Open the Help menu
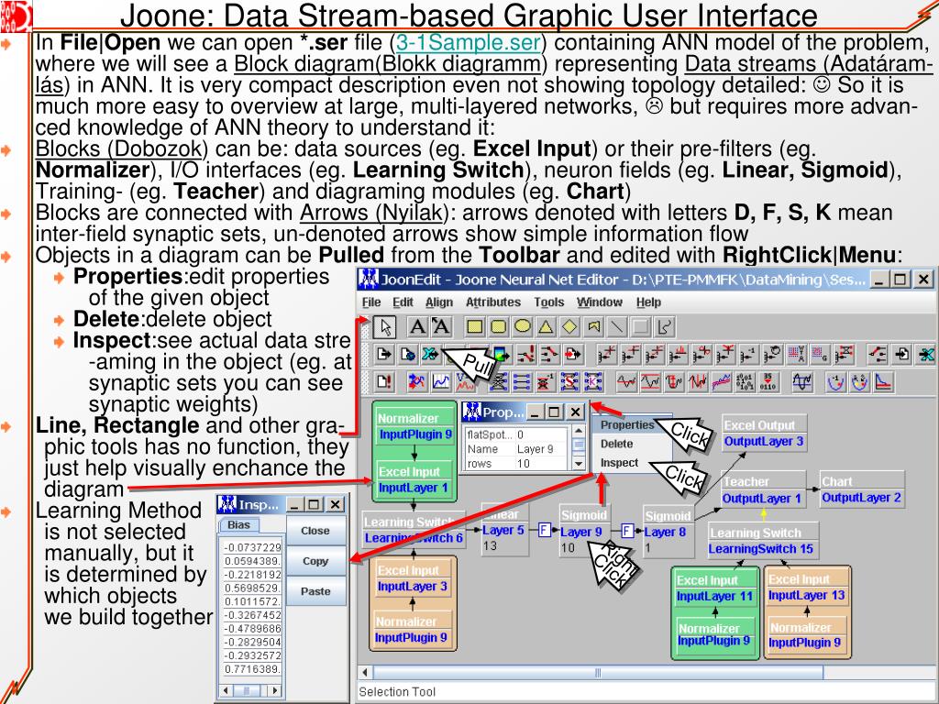The image size is (939, 704). 648,302
